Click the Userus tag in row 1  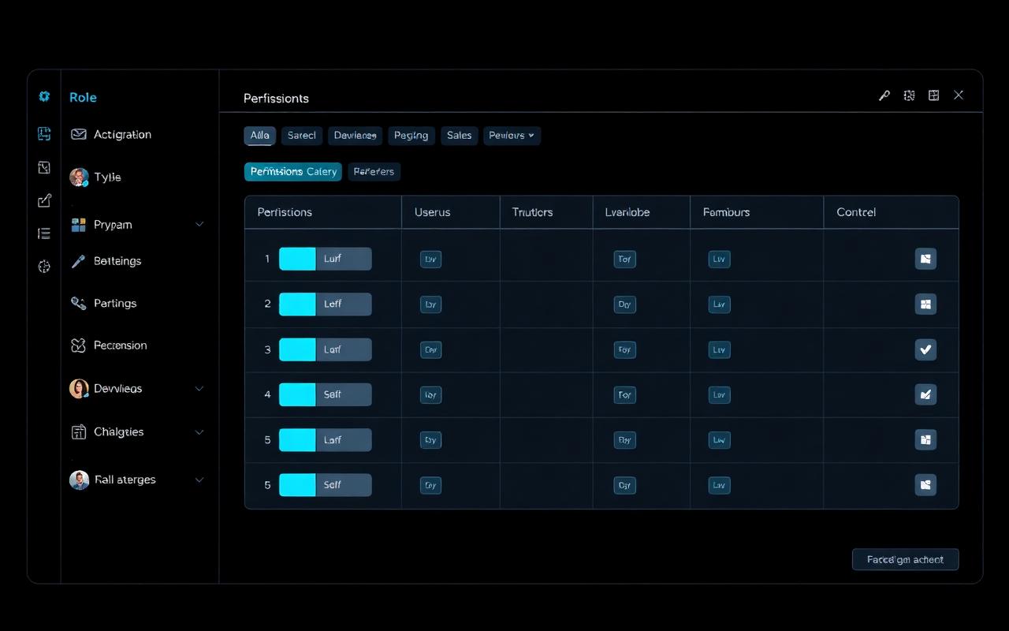click(x=430, y=259)
